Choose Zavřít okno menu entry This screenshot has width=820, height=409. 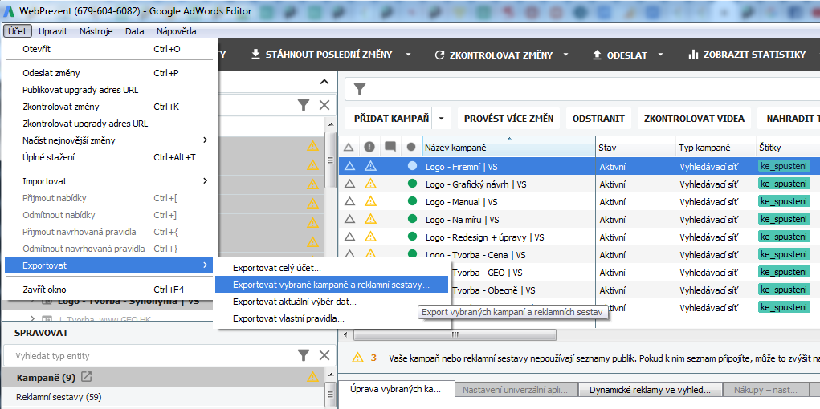[108, 290]
